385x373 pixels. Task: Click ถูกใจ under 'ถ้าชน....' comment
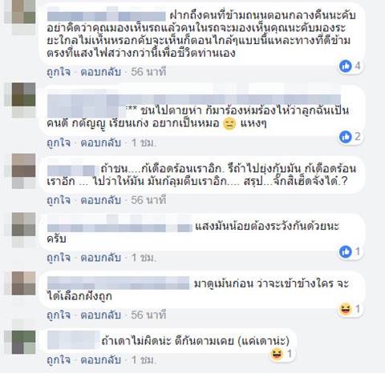(59, 200)
